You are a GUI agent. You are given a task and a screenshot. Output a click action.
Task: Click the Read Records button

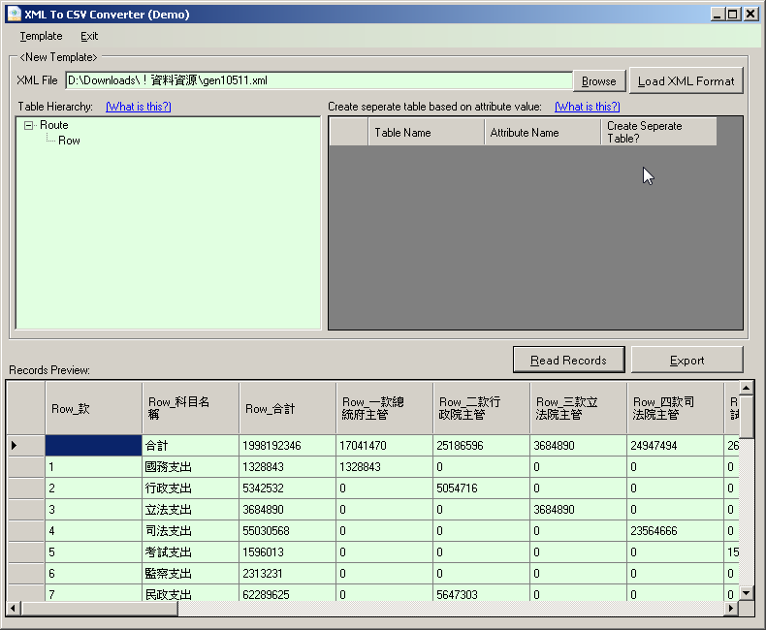[568, 360]
